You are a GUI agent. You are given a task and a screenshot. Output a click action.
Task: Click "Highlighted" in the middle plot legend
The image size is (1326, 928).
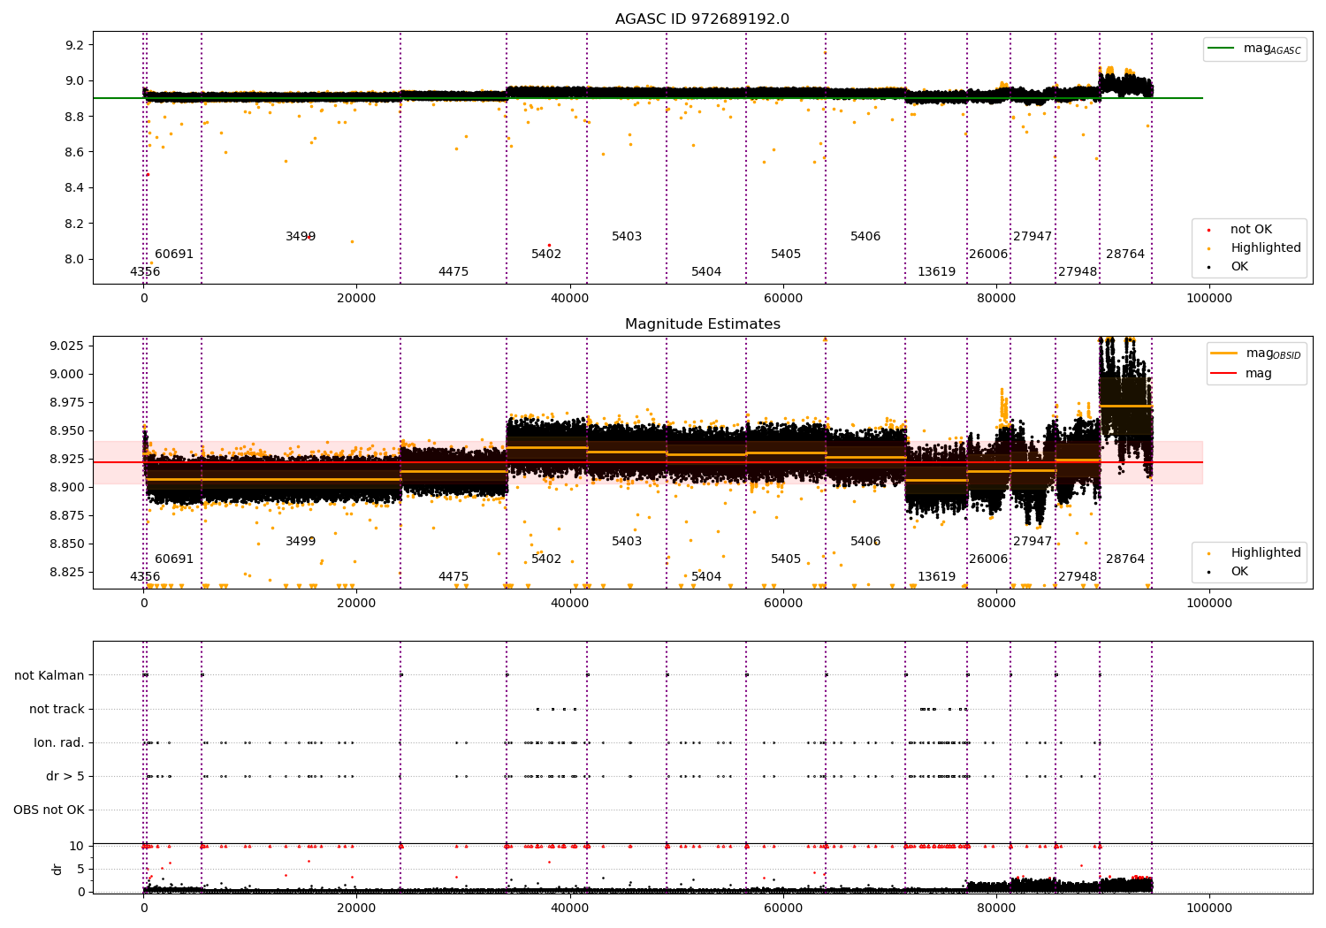[1255, 553]
